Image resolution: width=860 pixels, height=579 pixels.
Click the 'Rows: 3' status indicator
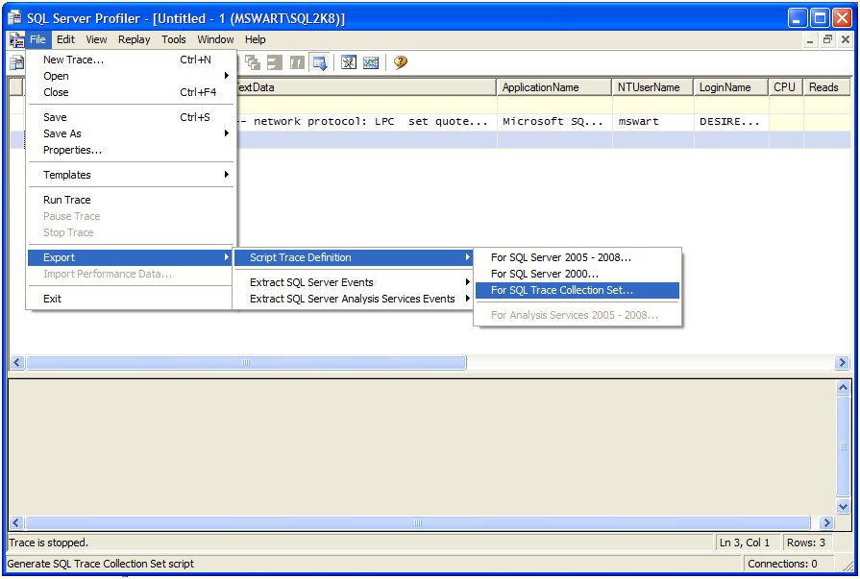pos(805,543)
